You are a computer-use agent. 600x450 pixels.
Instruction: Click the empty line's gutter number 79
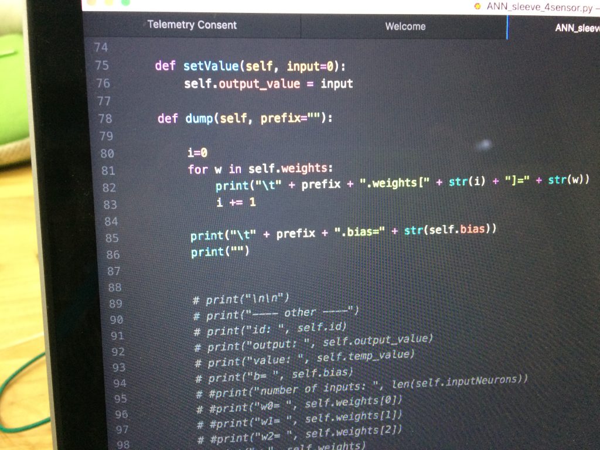(x=107, y=136)
